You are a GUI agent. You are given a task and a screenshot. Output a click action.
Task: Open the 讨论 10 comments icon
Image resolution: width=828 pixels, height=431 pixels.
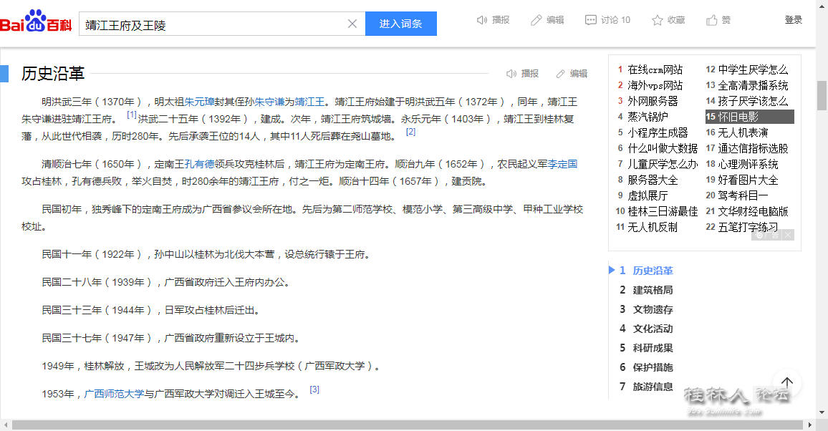590,20
